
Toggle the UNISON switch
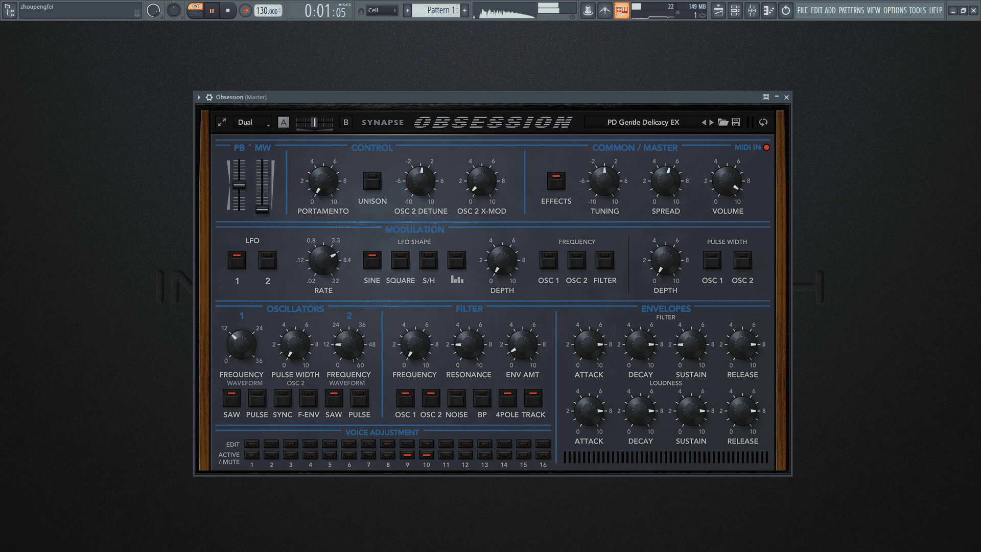(372, 181)
